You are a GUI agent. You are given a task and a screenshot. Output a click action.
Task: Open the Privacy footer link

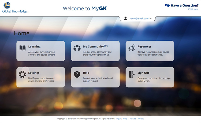pyautogui.click(x=141, y=118)
